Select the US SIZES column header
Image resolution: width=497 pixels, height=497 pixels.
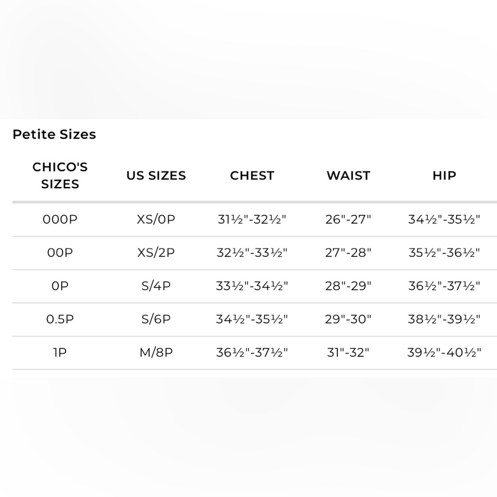(156, 175)
